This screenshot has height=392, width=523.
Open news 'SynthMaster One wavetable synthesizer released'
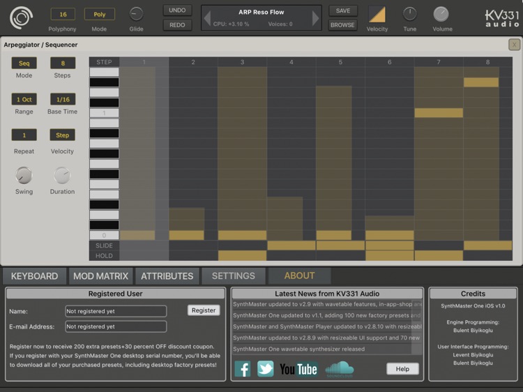322,349
